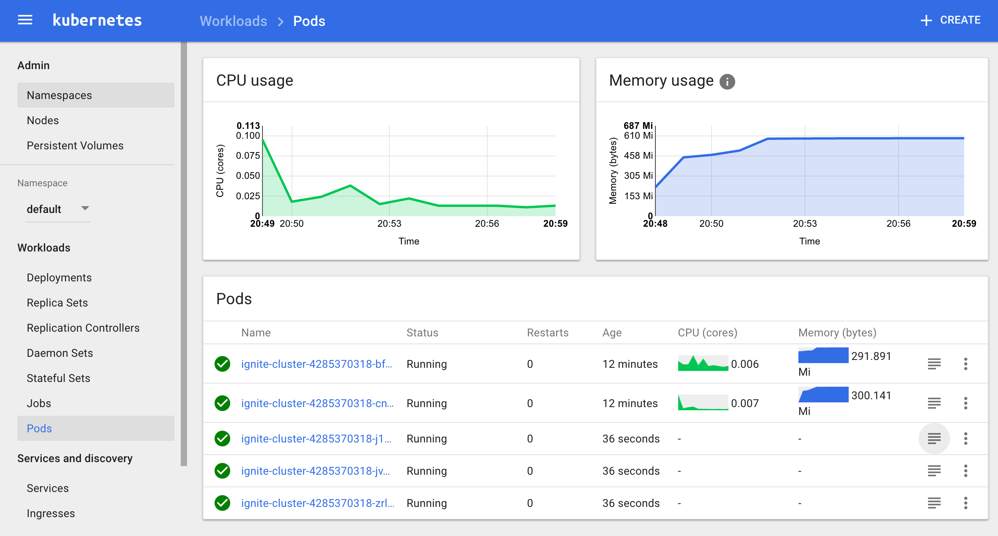998x536 pixels.
Task: Open actions menu for ignite-cluster-4285370318-bf pod
Action: click(965, 364)
